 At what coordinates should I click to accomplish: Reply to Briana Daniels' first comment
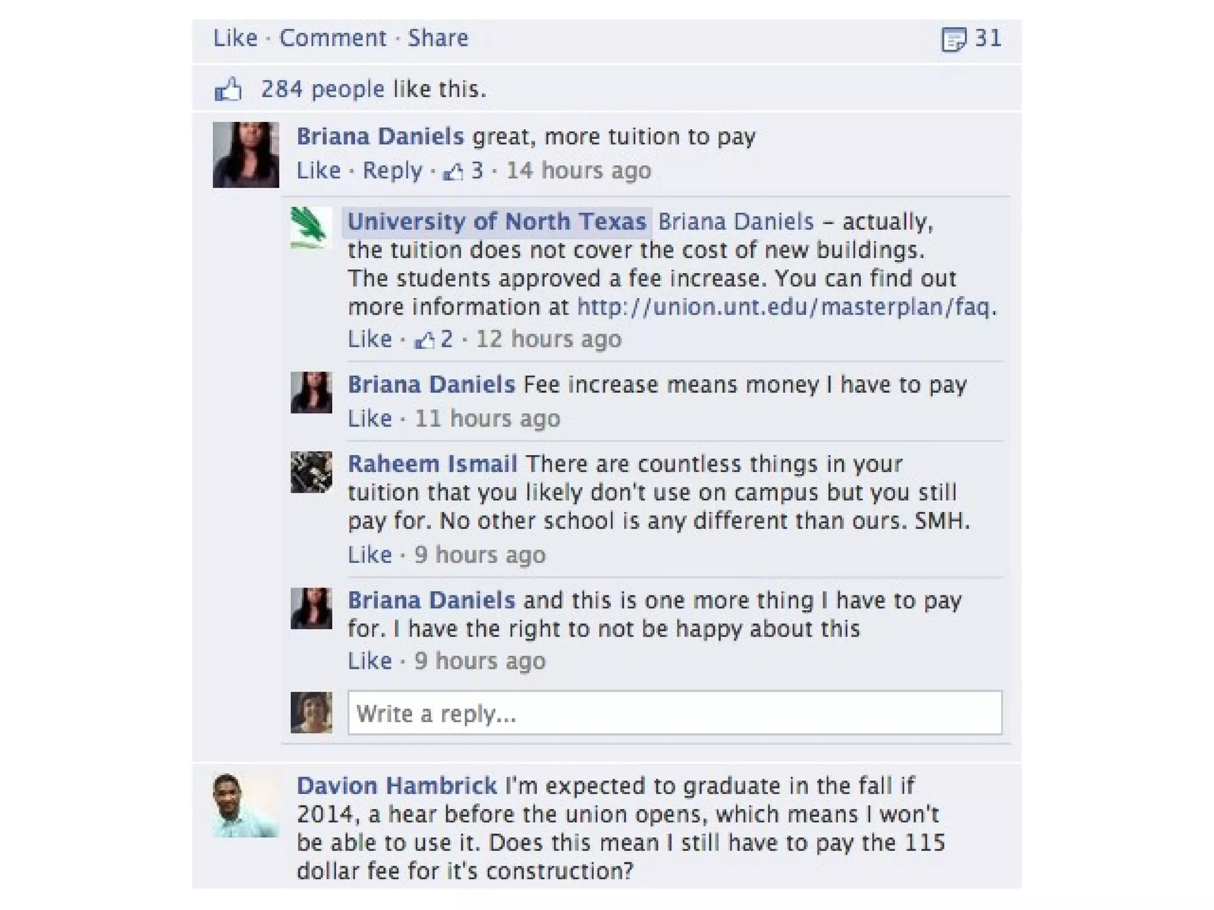pos(392,171)
